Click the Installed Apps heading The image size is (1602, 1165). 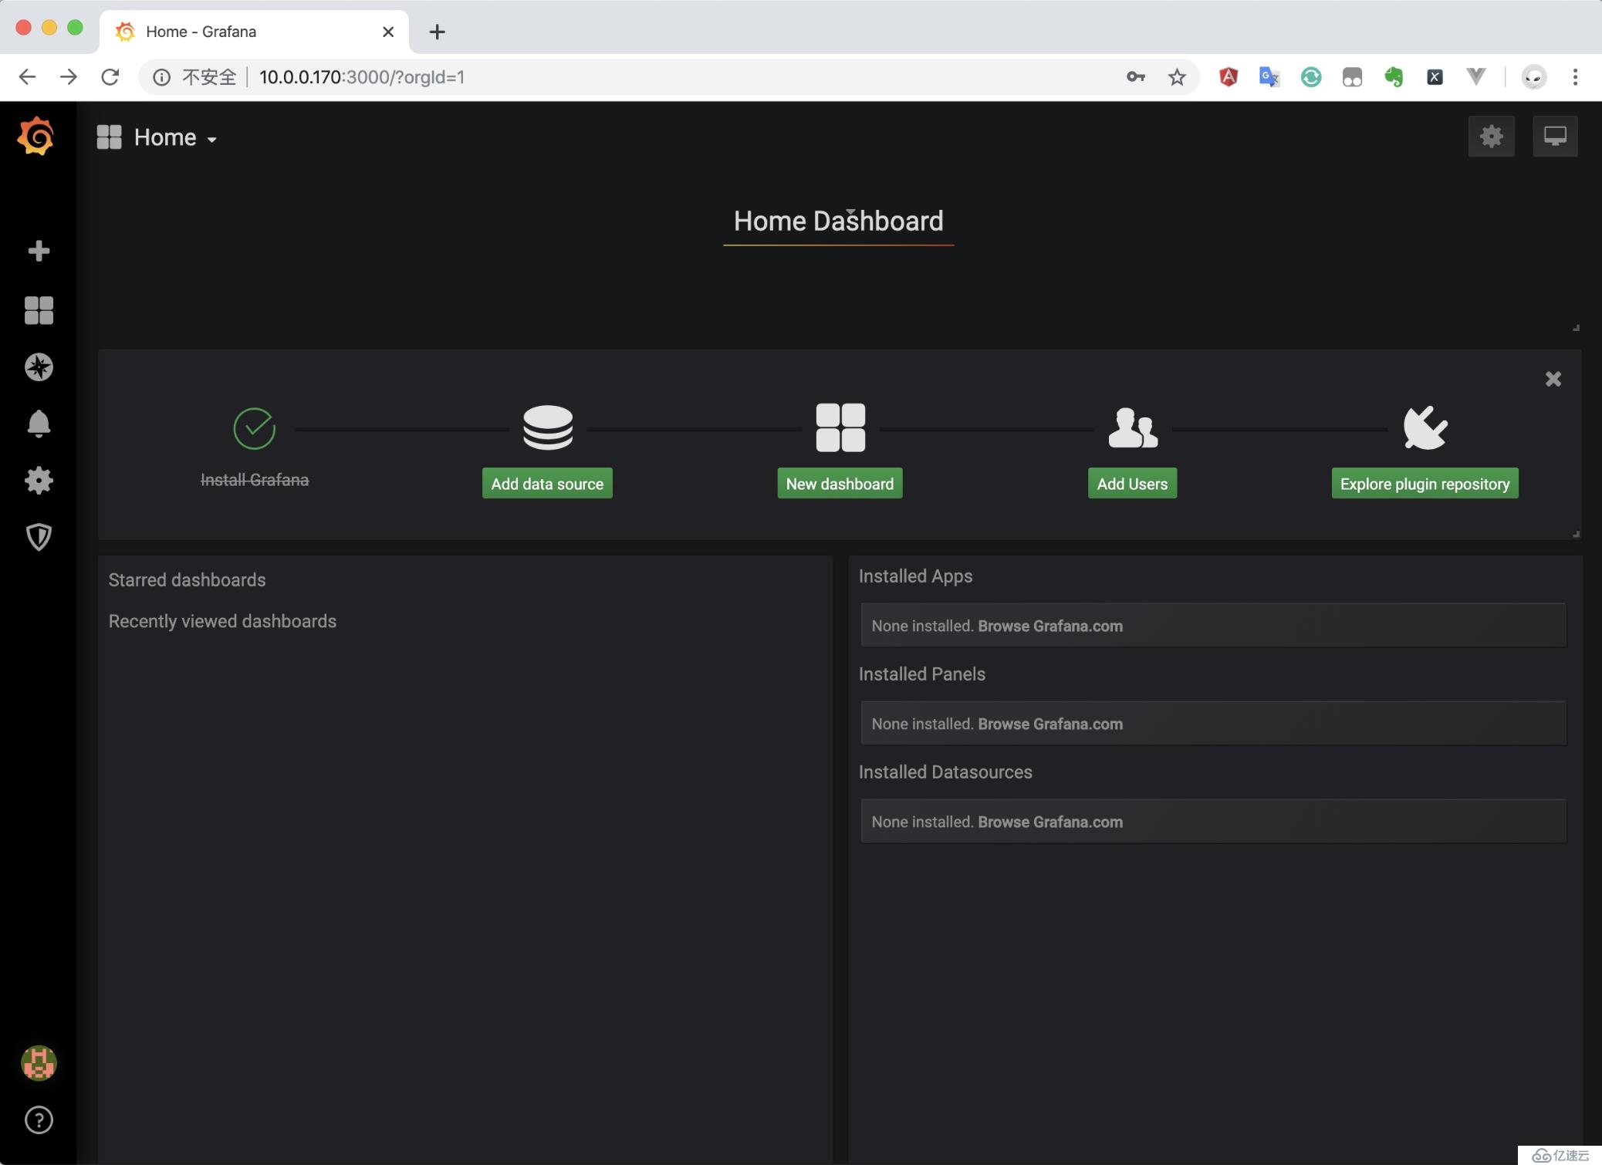tap(915, 576)
